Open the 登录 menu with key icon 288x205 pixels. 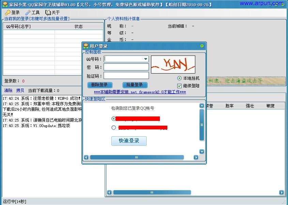[x=12, y=13]
